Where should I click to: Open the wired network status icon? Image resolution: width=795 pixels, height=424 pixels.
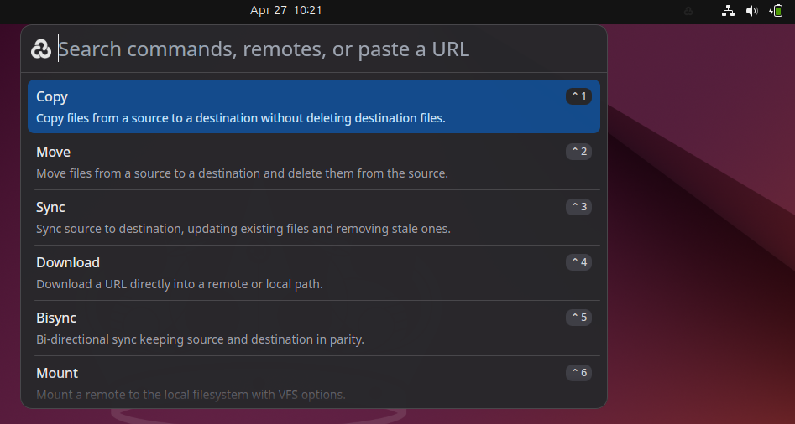point(728,11)
